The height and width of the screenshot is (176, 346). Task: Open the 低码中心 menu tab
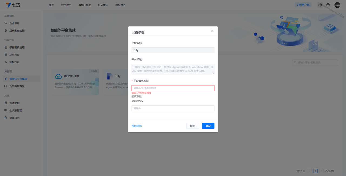click(103, 5)
